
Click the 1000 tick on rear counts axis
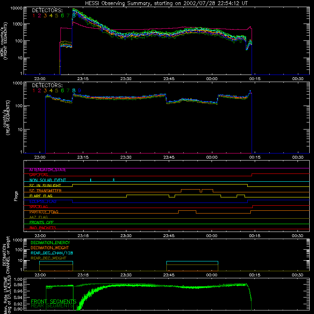coord(18,83)
